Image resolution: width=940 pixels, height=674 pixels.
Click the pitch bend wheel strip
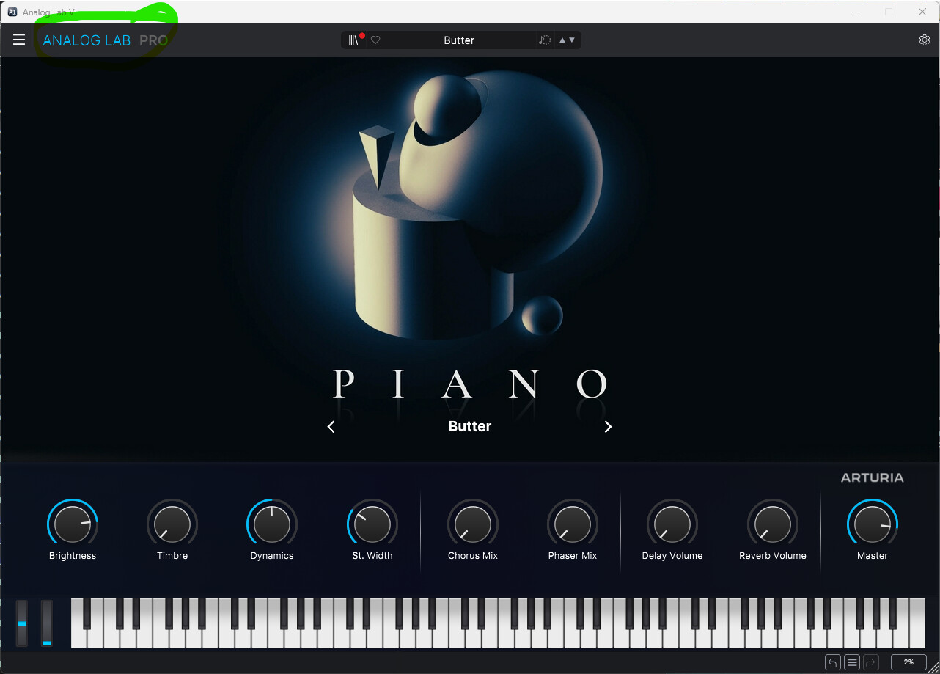22,623
